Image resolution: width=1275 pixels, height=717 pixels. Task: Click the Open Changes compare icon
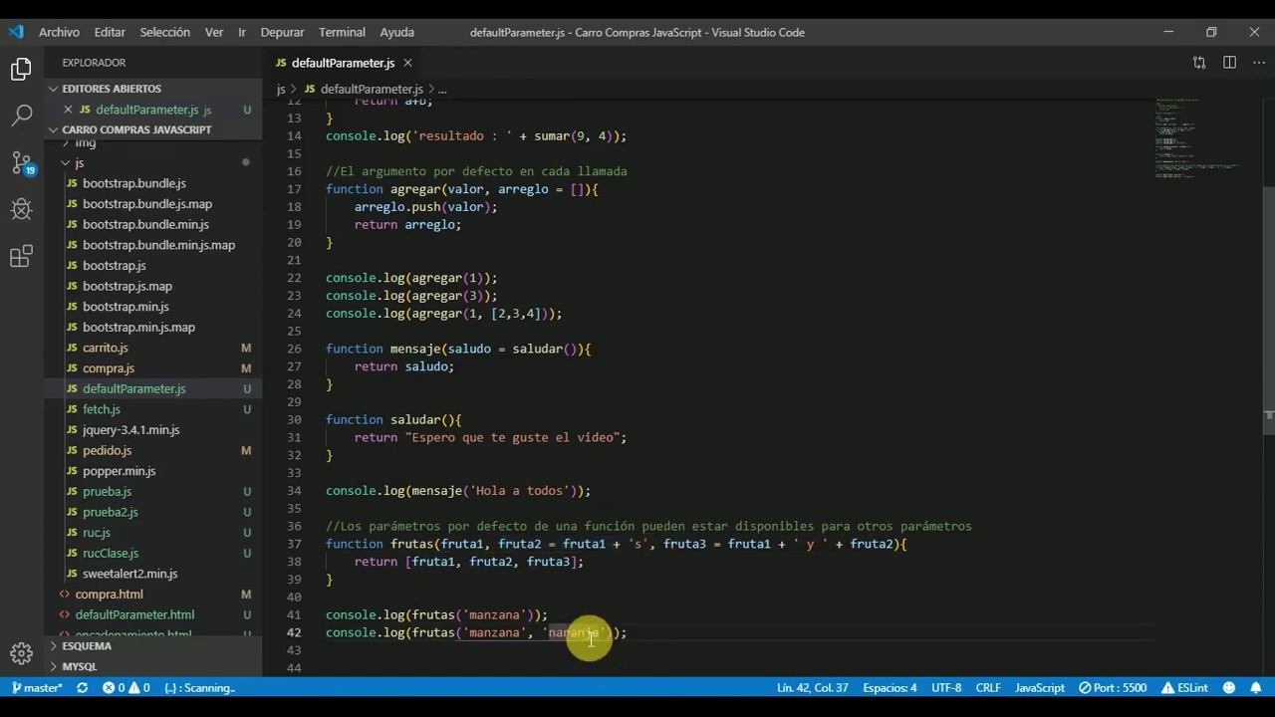coord(1199,63)
